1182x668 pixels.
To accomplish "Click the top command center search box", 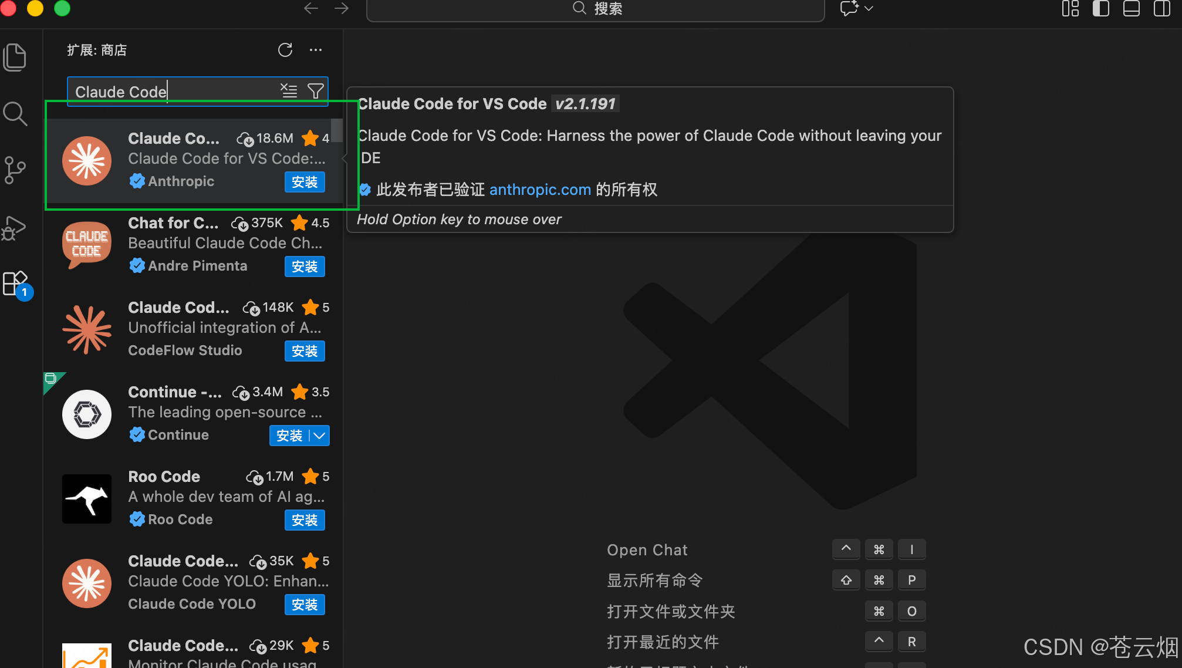I will click(595, 9).
